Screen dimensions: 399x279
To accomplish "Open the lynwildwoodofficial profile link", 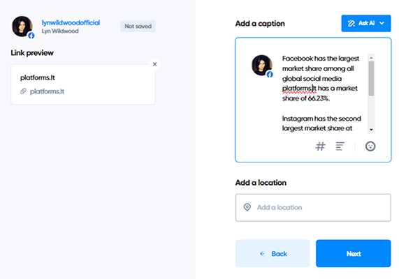I will pyautogui.click(x=71, y=22).
